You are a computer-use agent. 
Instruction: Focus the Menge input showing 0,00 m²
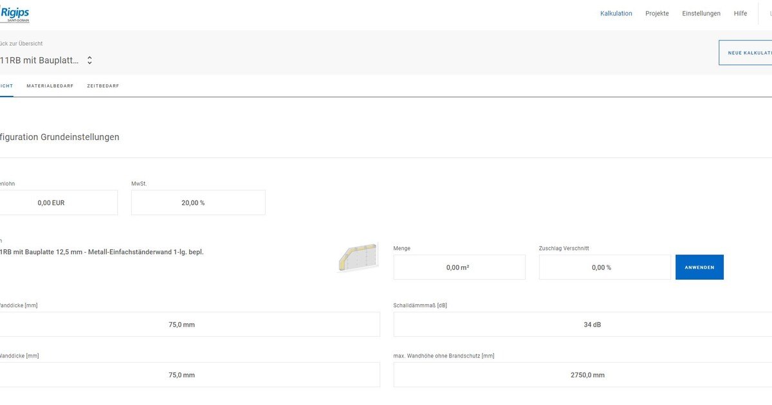(459, 267)
